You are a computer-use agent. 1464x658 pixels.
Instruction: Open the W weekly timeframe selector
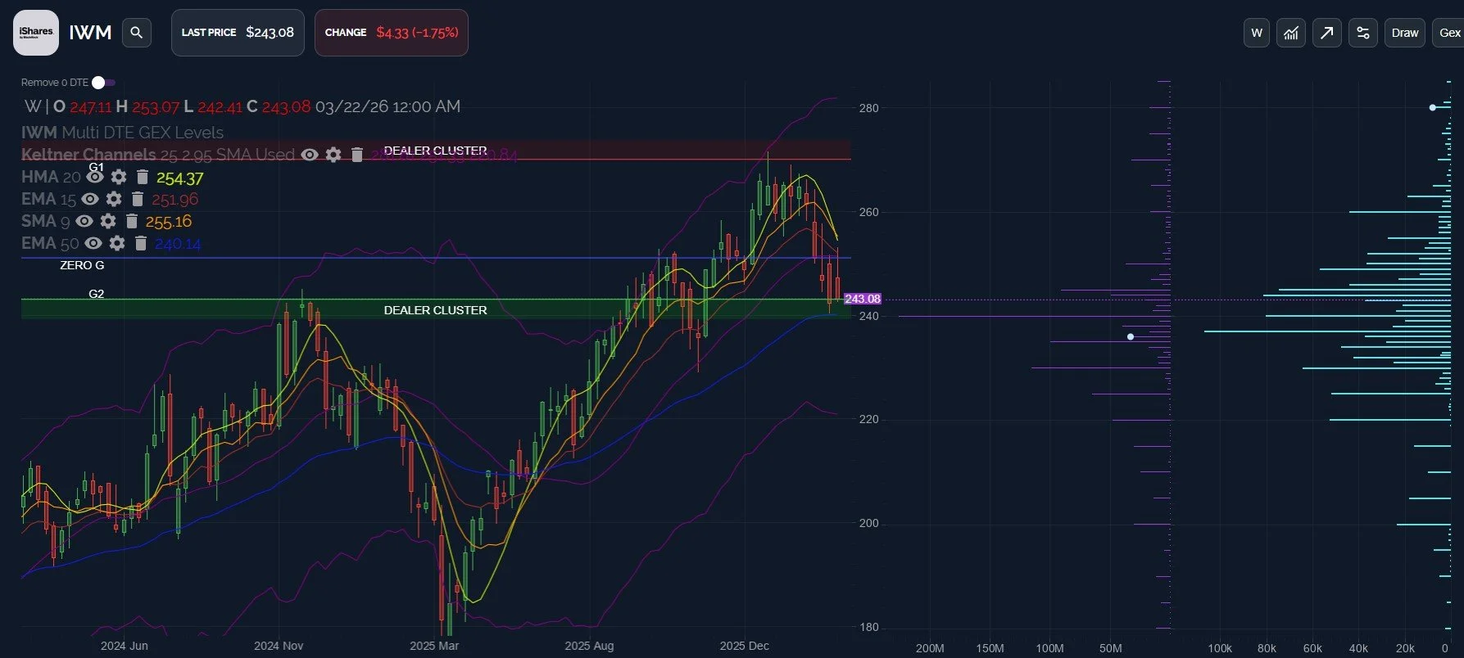click(1257, 33)
